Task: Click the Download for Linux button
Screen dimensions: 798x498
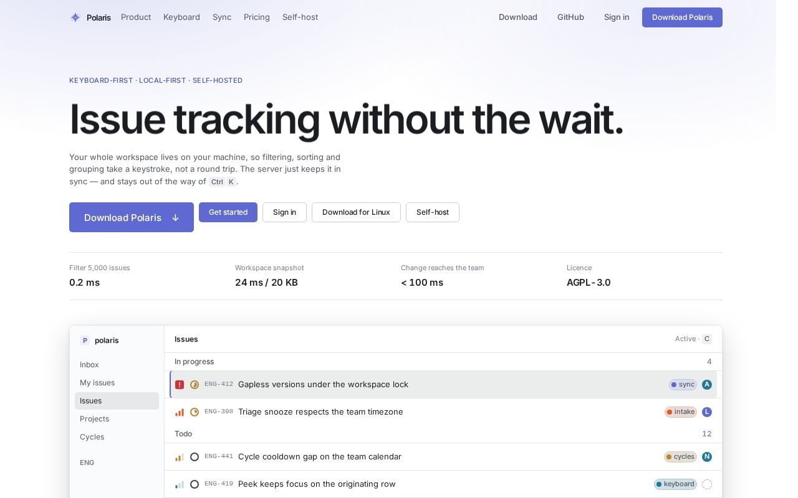Action: (356, 212)
